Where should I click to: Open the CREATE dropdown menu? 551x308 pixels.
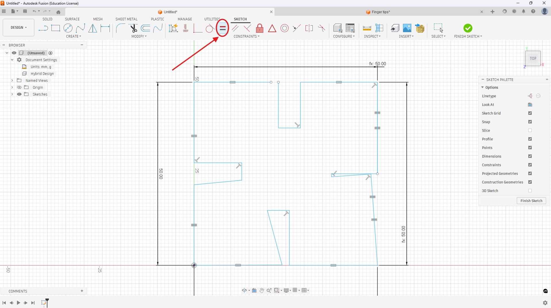74,36
